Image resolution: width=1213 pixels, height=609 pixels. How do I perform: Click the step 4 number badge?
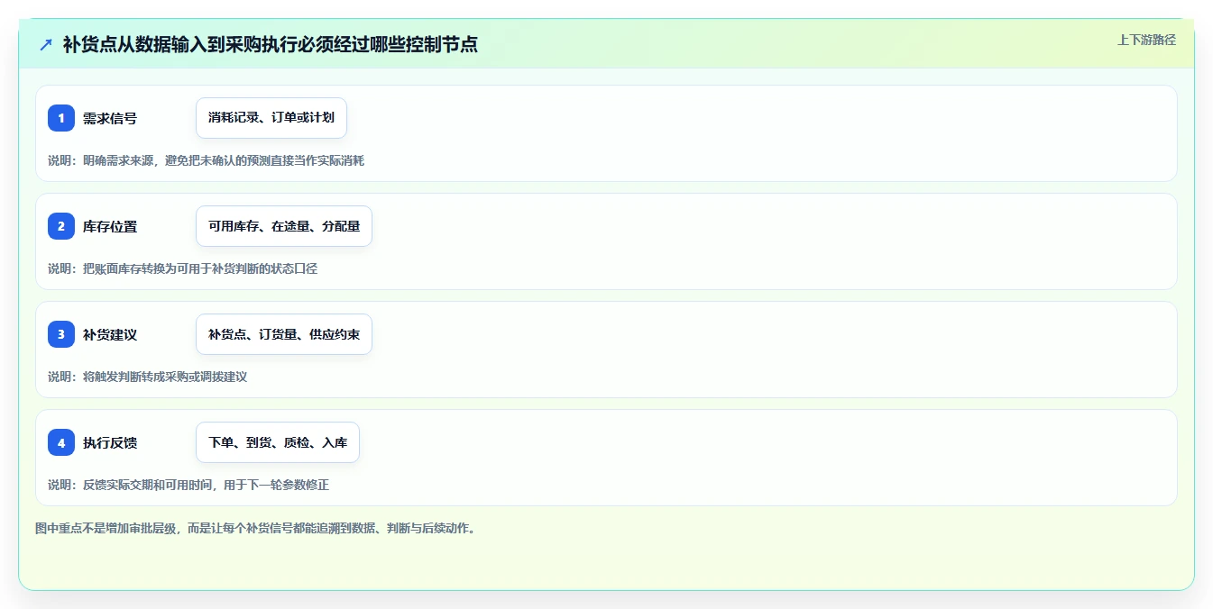(x=61, y=442)
